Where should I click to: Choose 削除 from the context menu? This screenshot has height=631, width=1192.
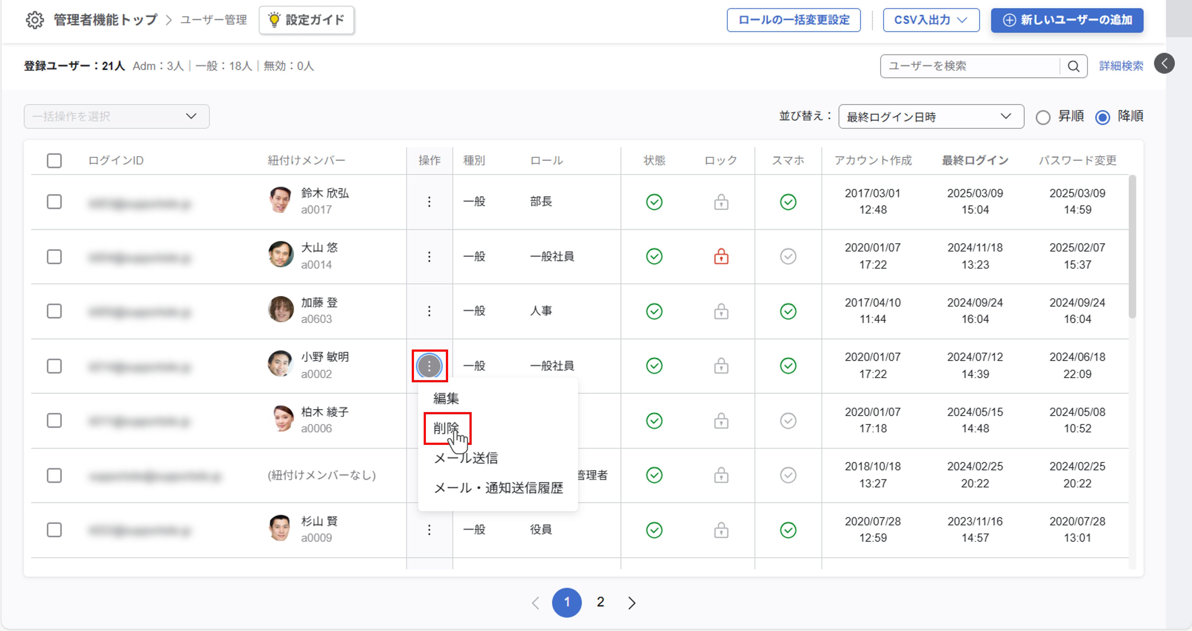coord(446,428)
